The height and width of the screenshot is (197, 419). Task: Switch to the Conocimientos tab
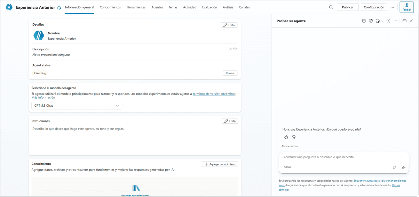110,7
